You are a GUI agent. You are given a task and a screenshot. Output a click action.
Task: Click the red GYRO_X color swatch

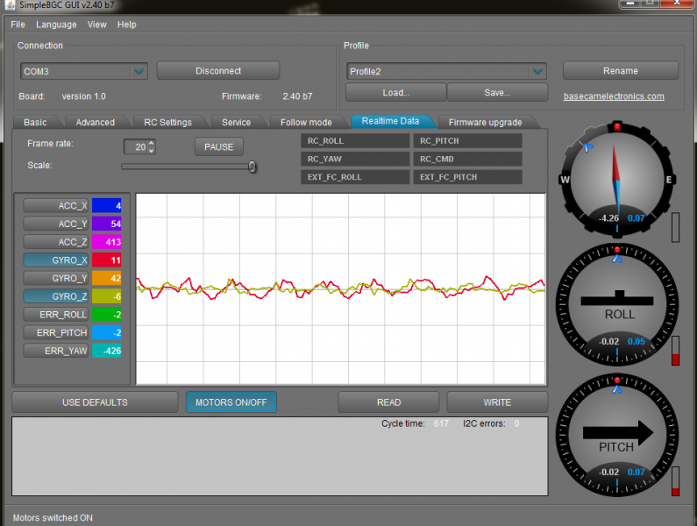[x=107, y=259]
